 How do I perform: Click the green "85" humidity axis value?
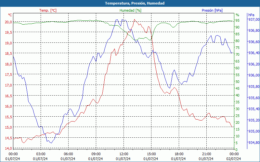[238, 34]
